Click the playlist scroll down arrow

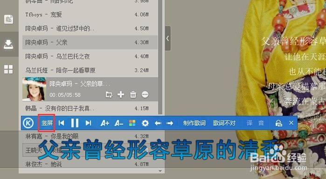(x=160, y=171)
